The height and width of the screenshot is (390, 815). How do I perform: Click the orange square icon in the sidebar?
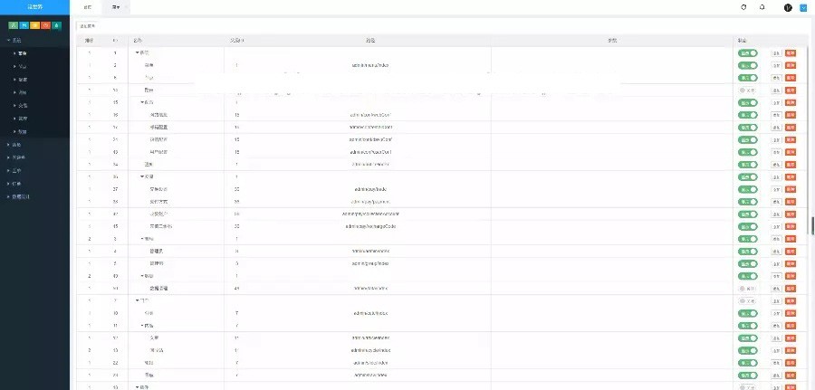pos(34,25)
